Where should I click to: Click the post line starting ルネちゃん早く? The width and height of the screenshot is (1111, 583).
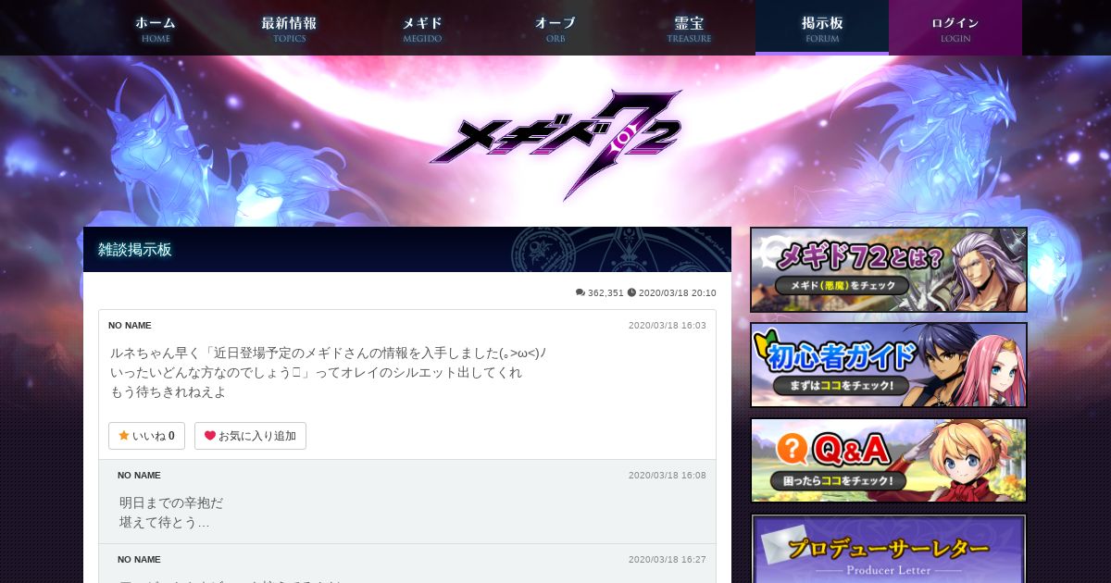click(328, 353)
